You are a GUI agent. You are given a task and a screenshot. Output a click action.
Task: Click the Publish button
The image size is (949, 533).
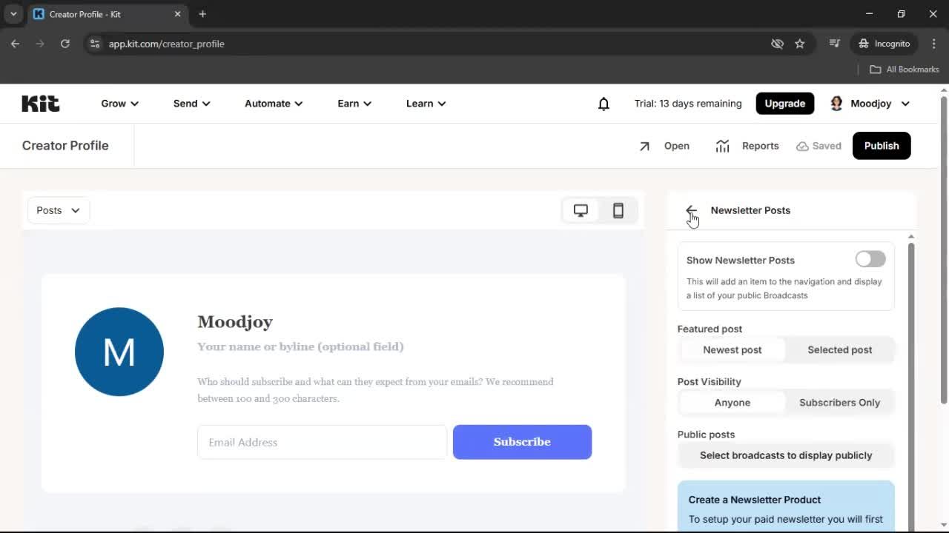(x=881, y=146)
